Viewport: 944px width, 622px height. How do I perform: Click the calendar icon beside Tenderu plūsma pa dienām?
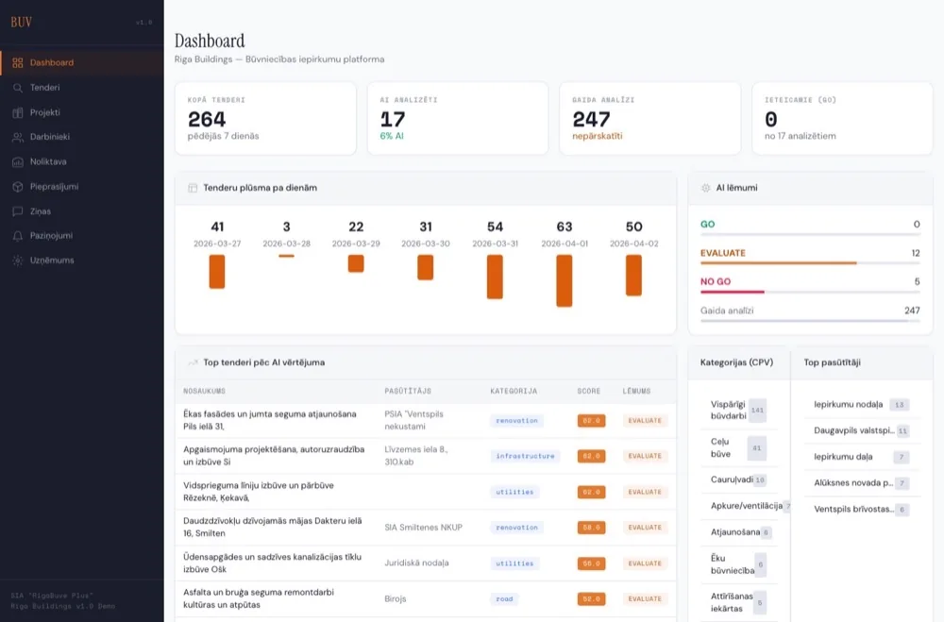click(193, 188)
